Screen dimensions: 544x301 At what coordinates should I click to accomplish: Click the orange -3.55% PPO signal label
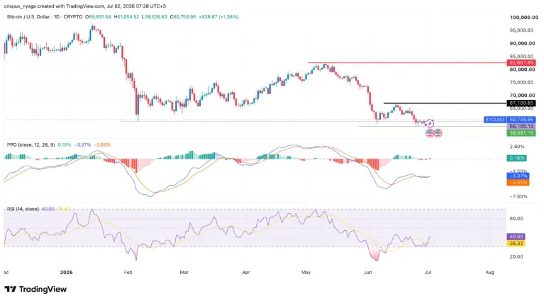tap(518, 182)
